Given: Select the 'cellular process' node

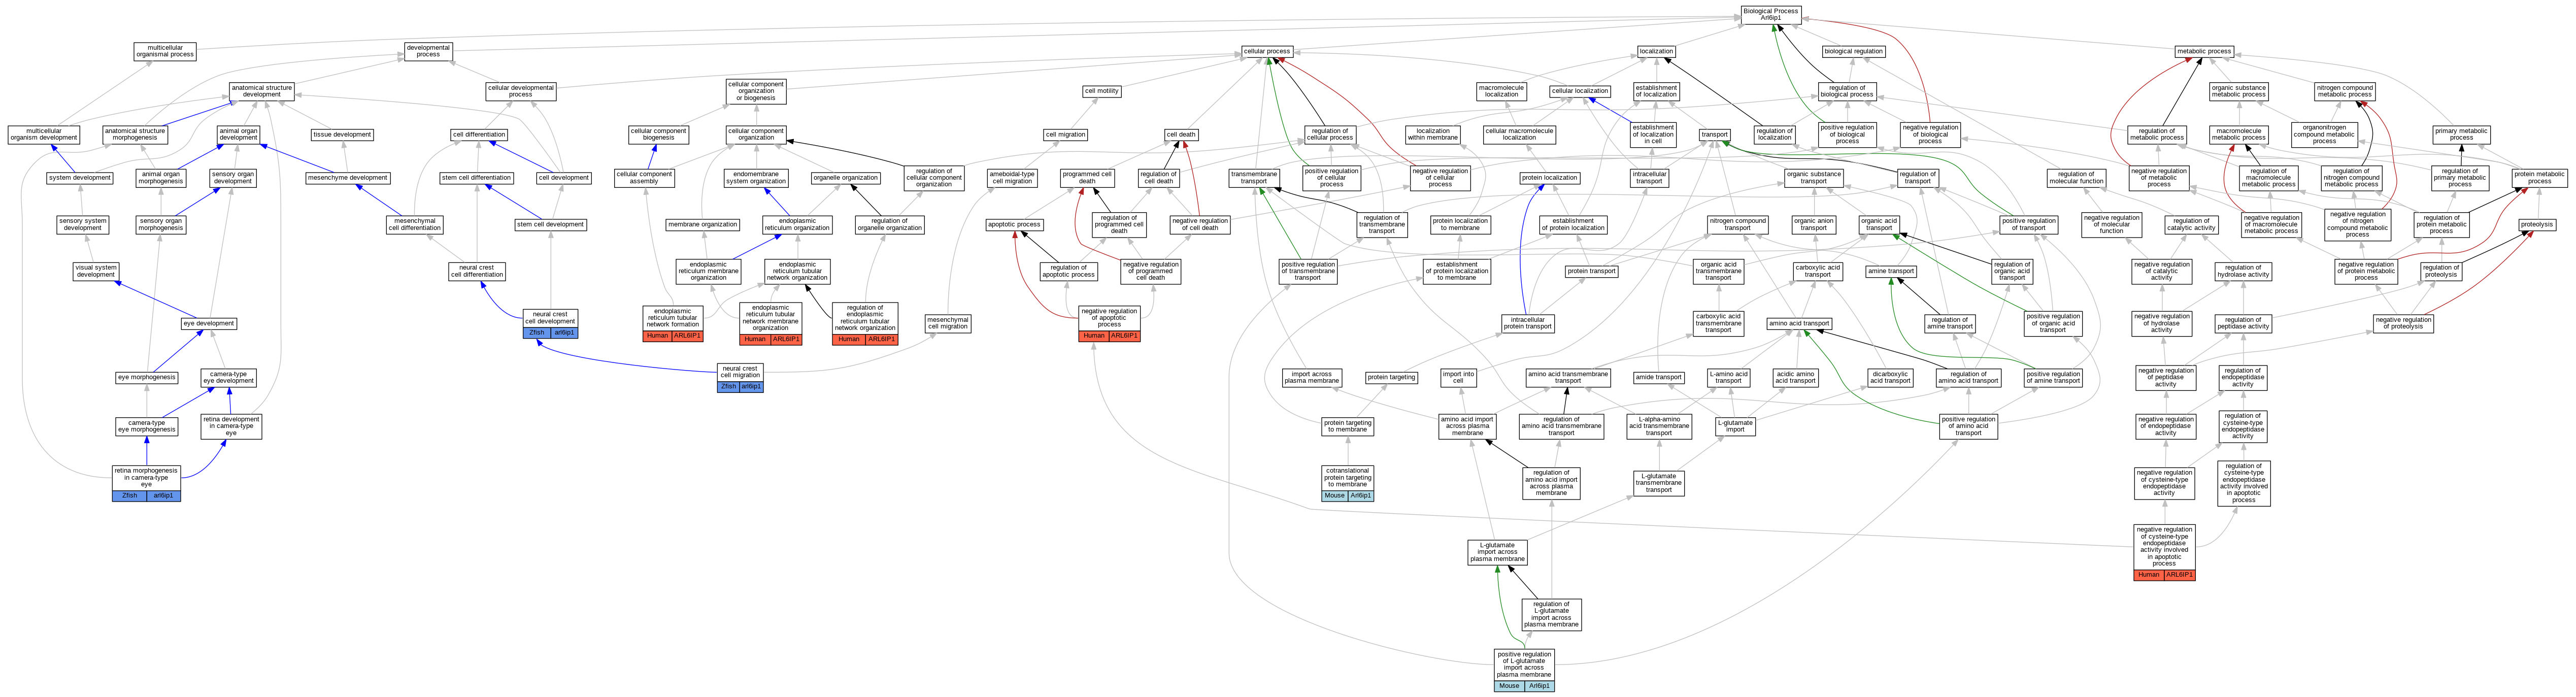Looking at the screenshot, I should click(x=1267, y=51).
